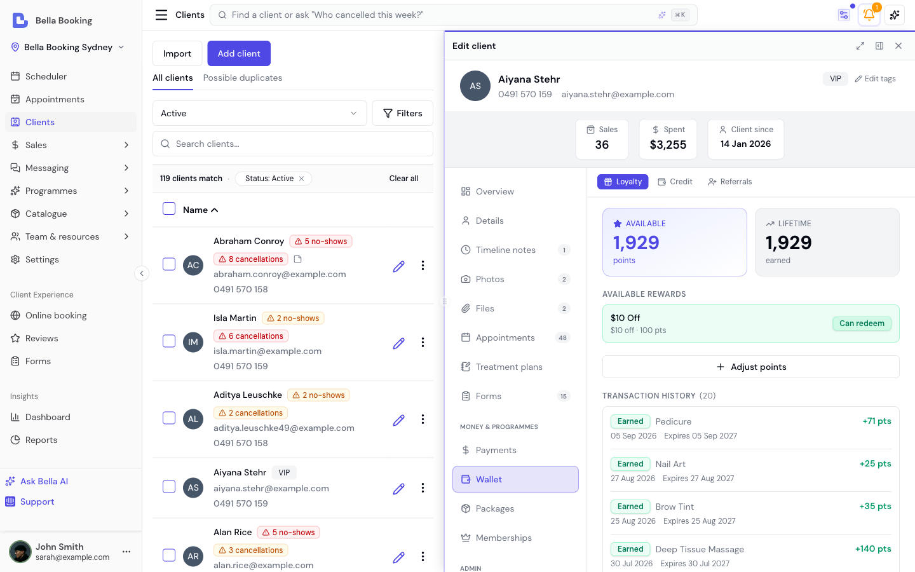Expand the Programmes menu in sidebar
Image resolution: width=915 pixels, height=572 pixels.
[71, 191]
